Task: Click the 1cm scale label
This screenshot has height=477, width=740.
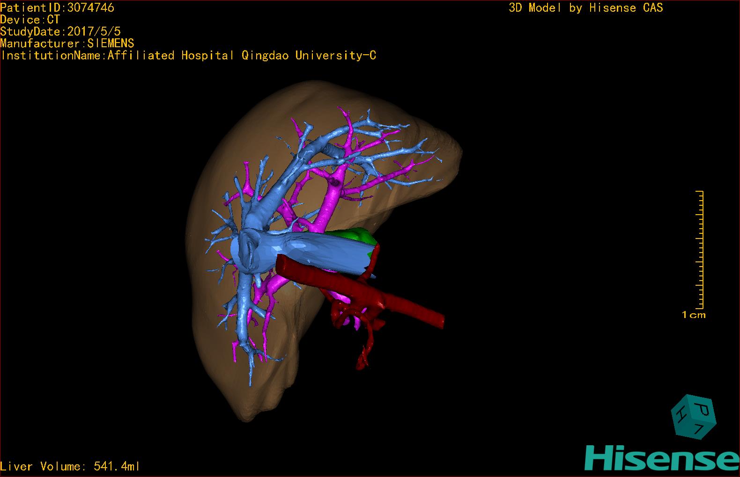Action: 693,315
